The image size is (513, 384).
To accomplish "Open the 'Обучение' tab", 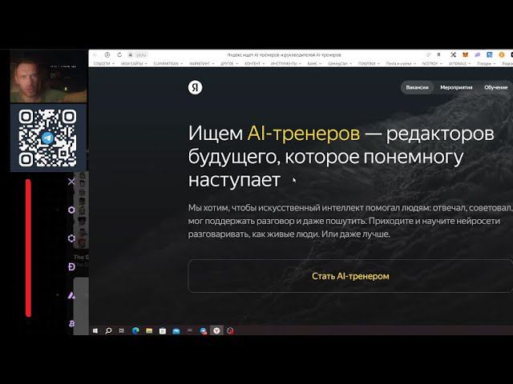I will pos(496,87).
